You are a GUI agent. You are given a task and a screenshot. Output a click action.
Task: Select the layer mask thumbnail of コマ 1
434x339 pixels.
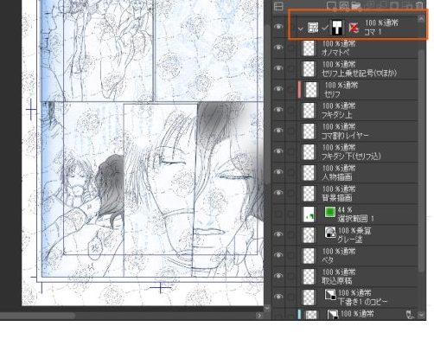coord(336,28)
